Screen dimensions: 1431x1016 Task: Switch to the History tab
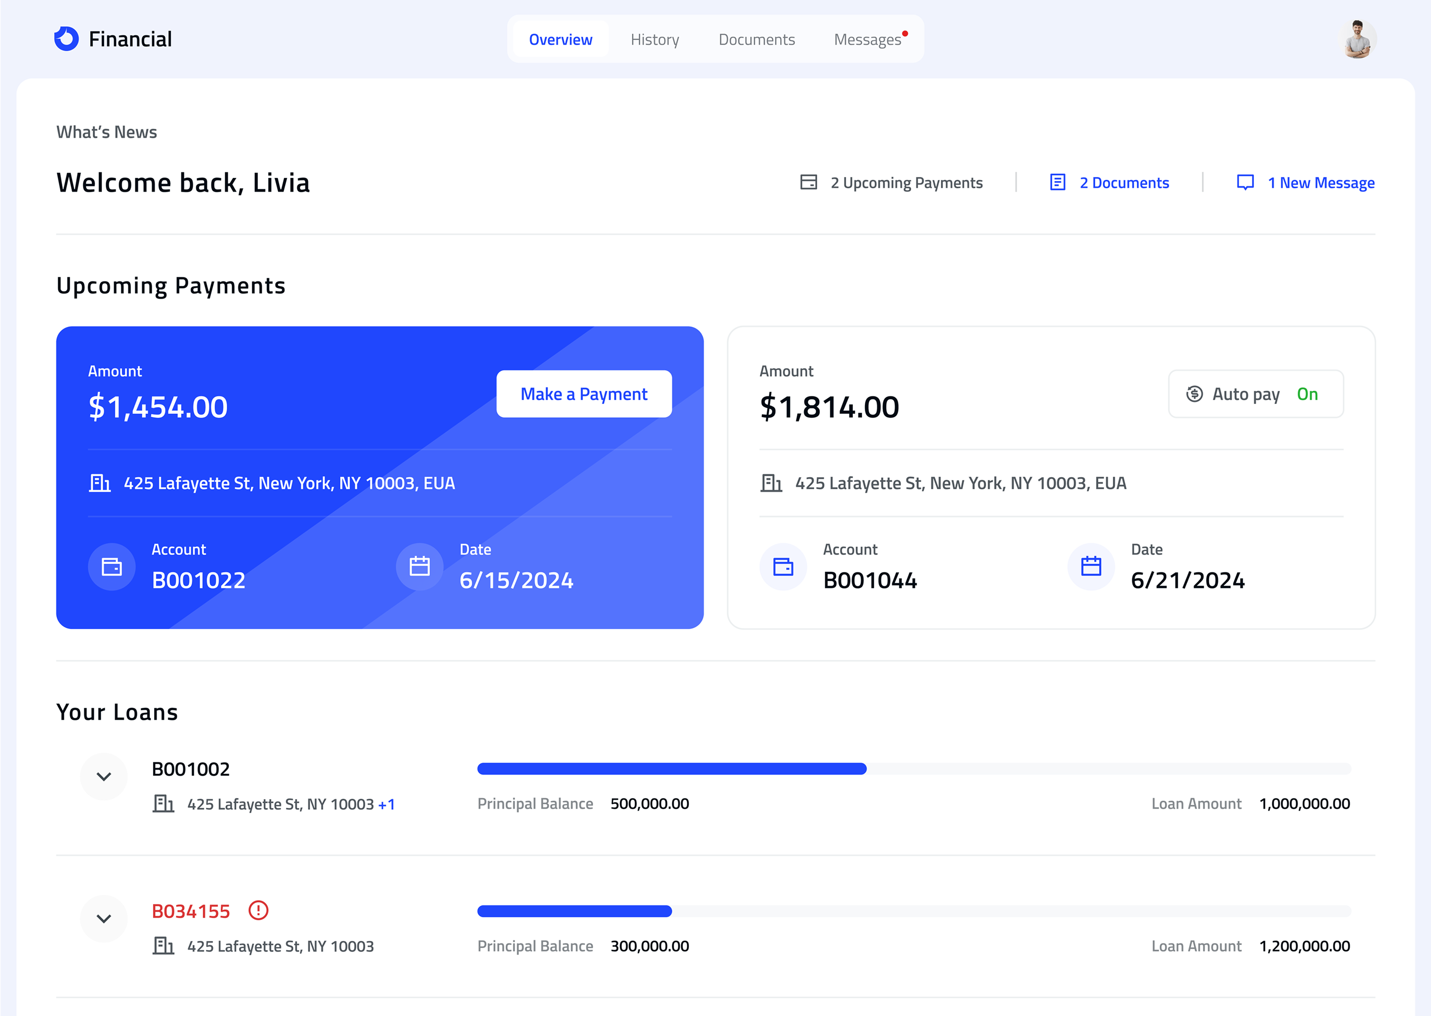655,40
